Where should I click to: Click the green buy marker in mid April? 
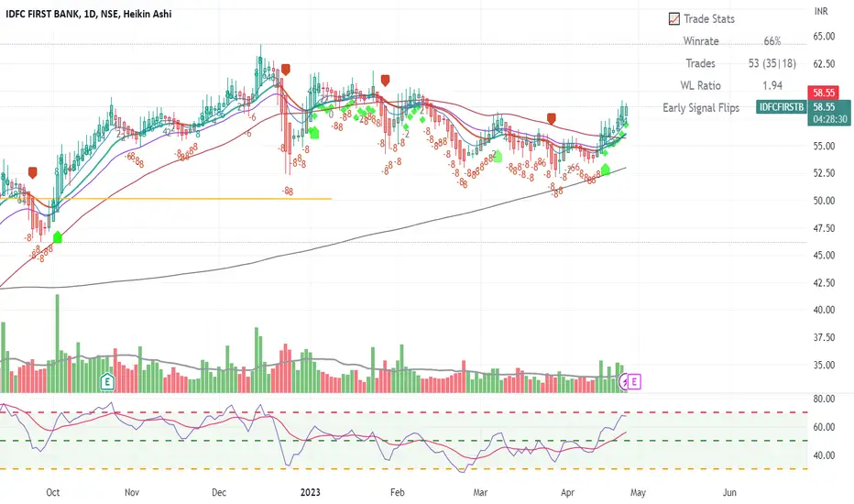(605, 170)
